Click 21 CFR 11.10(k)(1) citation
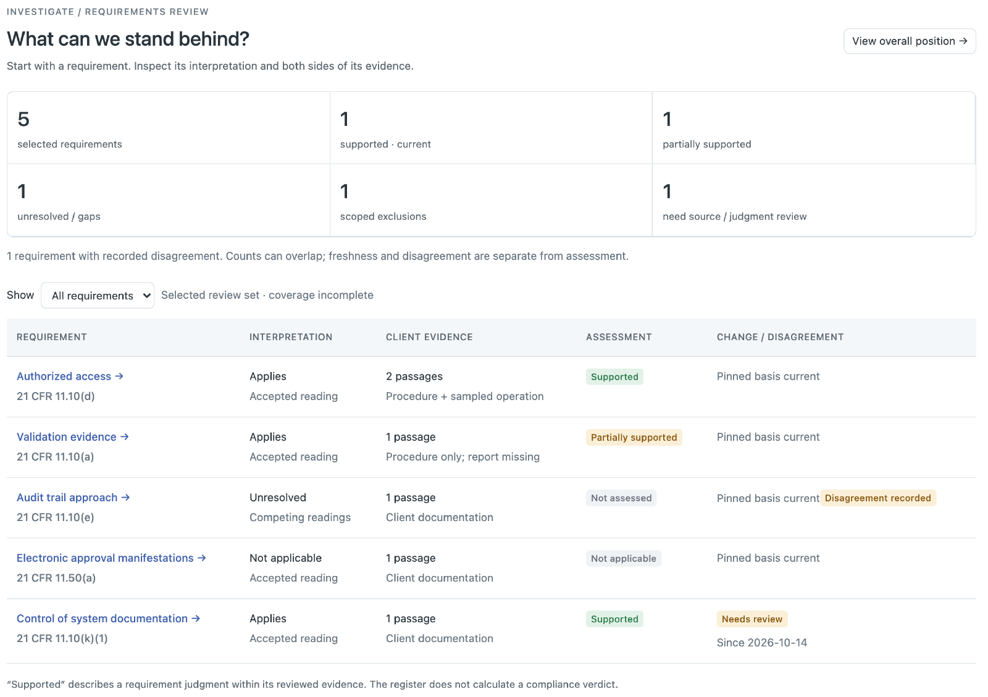 62,638
